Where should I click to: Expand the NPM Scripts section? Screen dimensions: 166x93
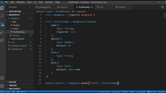(x=15, y=89)
